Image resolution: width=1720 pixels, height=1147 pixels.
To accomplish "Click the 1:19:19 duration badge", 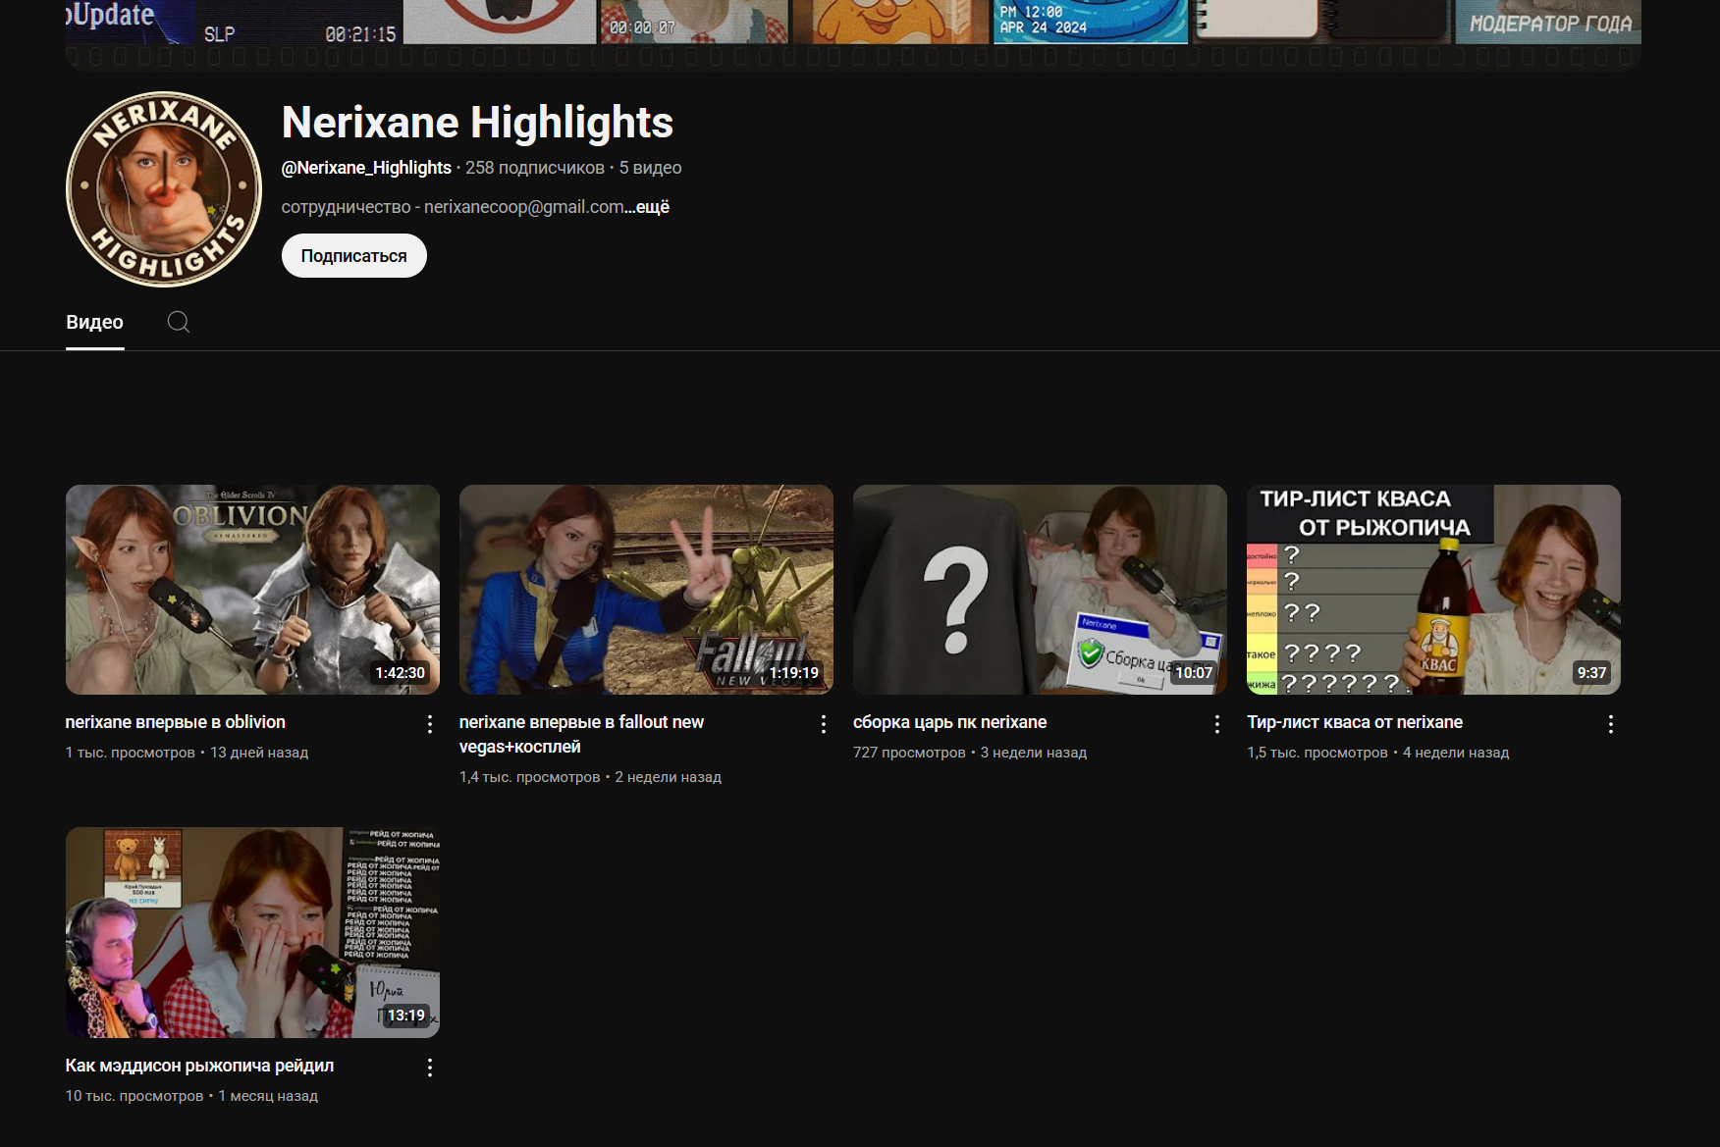I will click(x=794, y=673).
